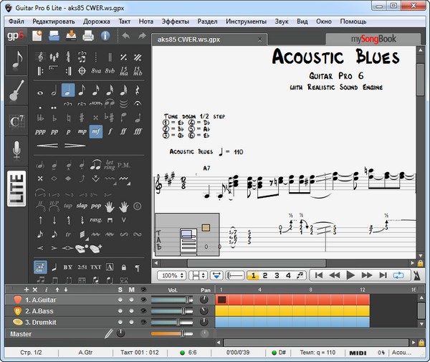Image resolution: width=430 pixels, height=362 pixels.
Task: Open the chord panel with the C7 icon
Action: click(17, 120)
